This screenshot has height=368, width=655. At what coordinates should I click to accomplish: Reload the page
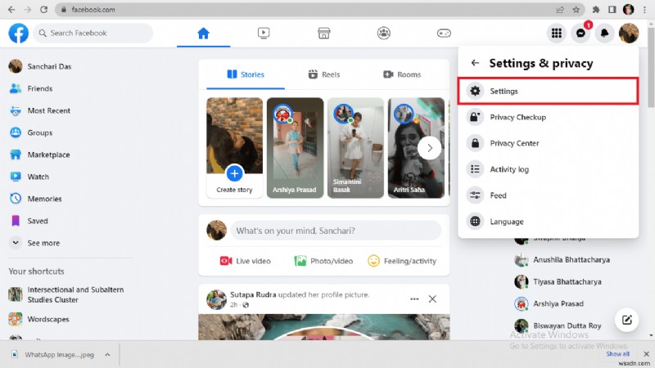(x=43, y=10)
